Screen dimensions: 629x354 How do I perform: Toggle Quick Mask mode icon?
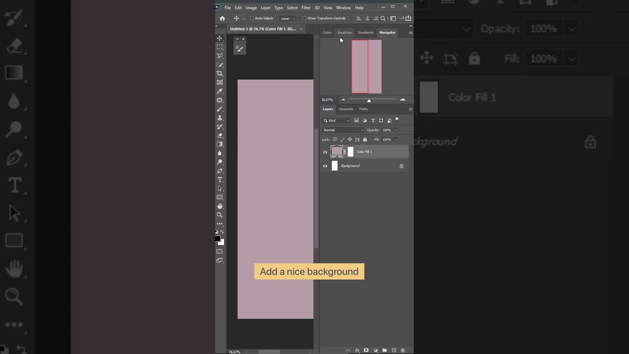220,252
